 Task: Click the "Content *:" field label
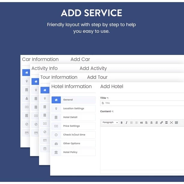point(107,111)
